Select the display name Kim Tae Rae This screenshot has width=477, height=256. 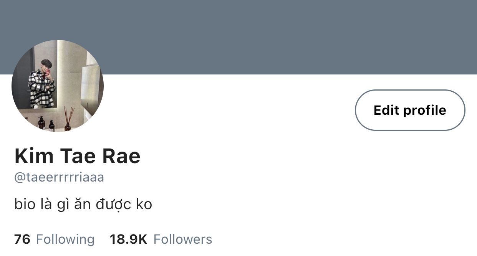[x=78, y=156]
